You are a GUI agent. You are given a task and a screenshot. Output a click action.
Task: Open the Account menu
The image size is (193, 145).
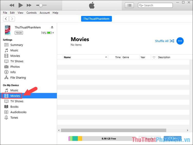click(x=45, y=13)
